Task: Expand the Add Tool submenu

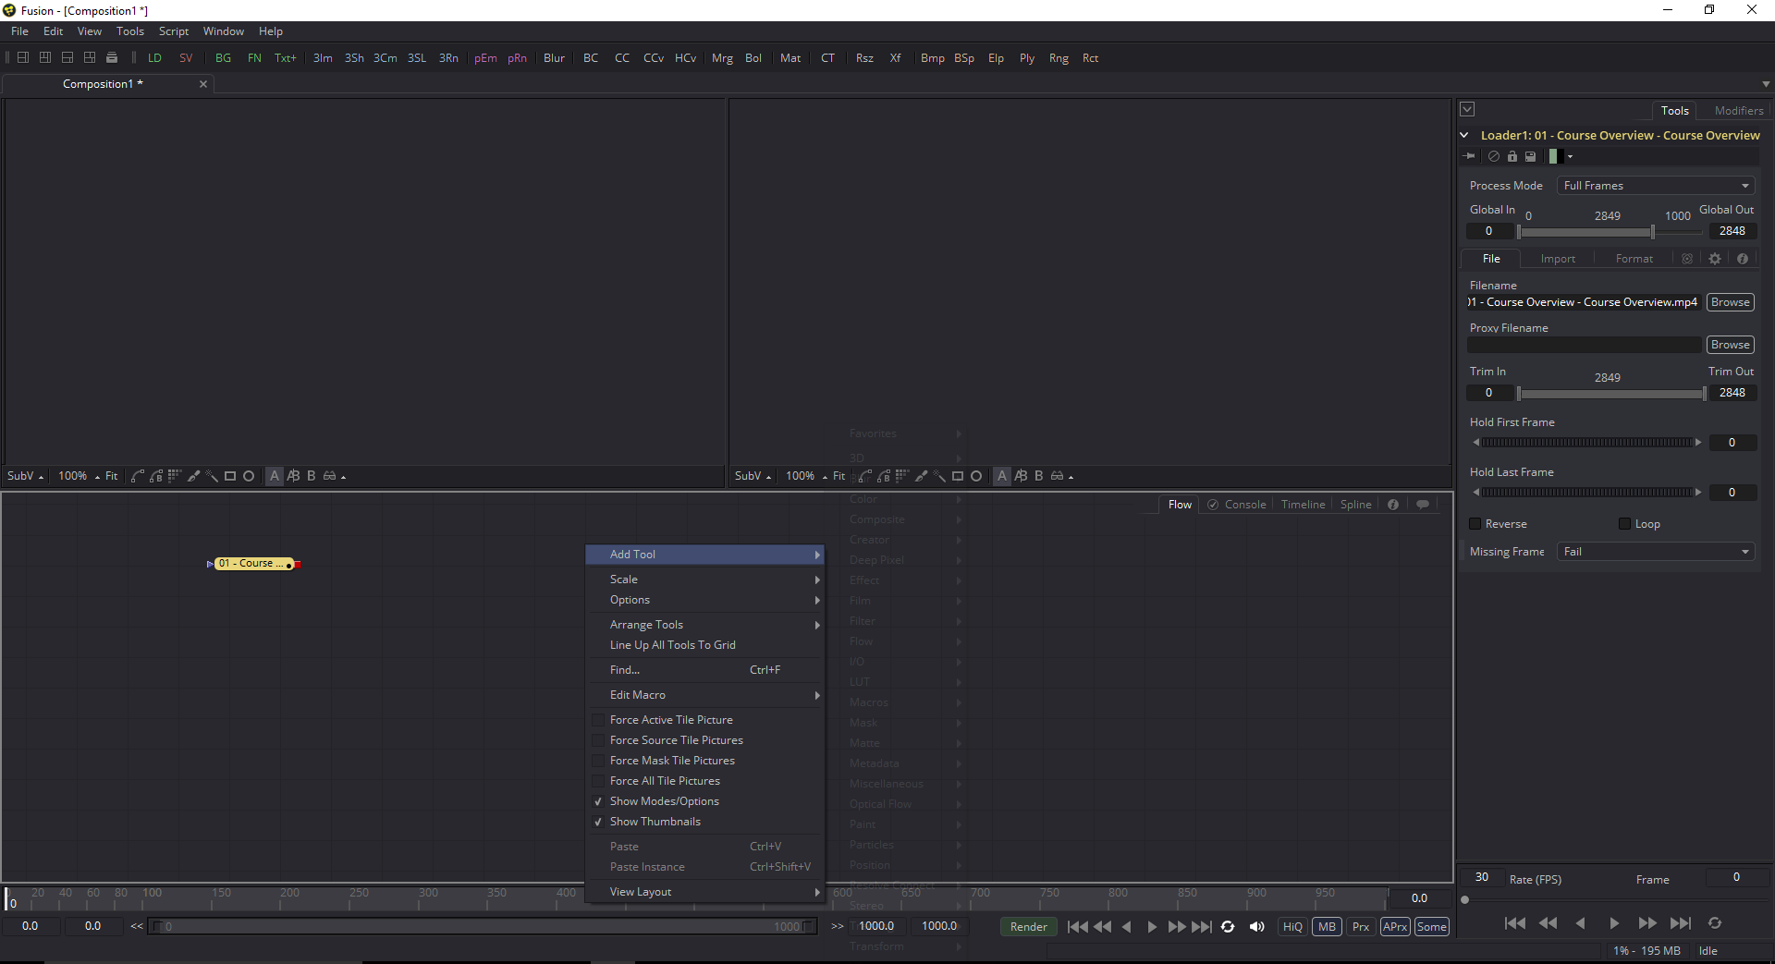Action: tap(704, 555)
